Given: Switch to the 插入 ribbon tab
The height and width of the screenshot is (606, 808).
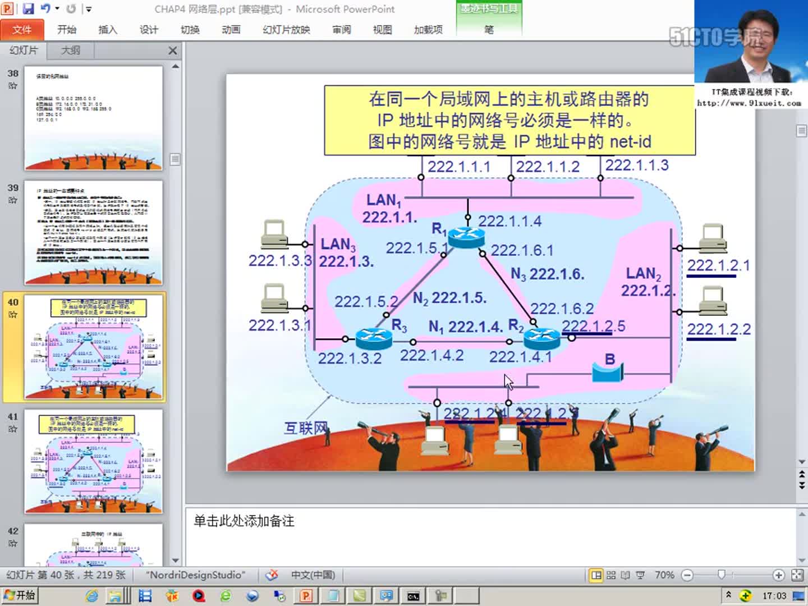Looking at the screenshot, I should coord(108,29).
